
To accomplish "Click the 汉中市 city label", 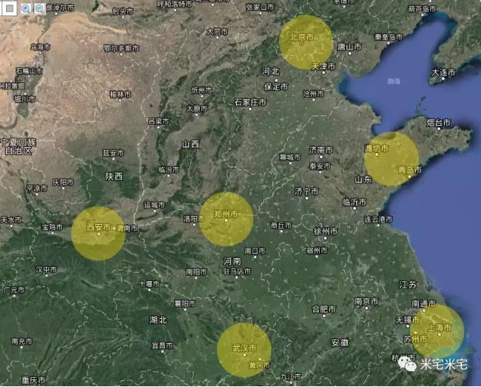I will click(46, 270).
